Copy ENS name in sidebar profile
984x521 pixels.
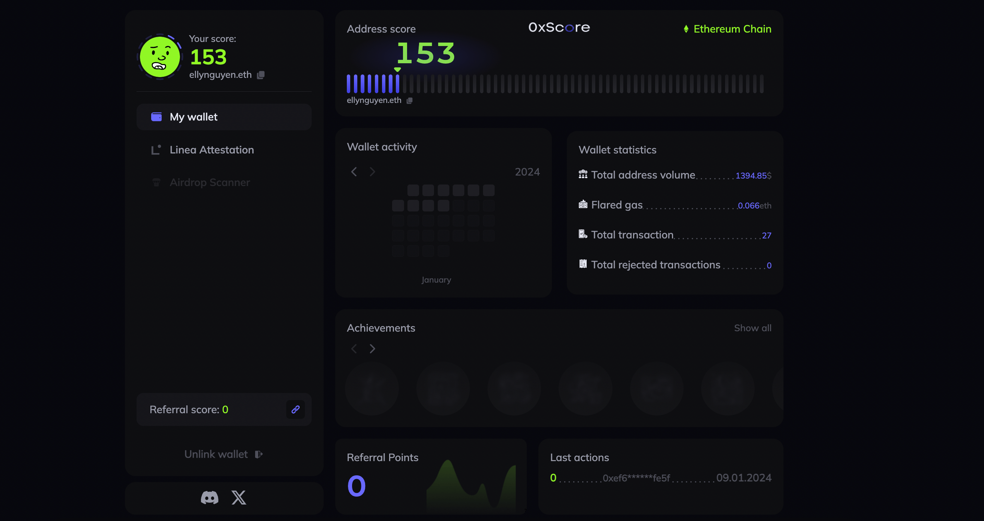coord(260,75)
